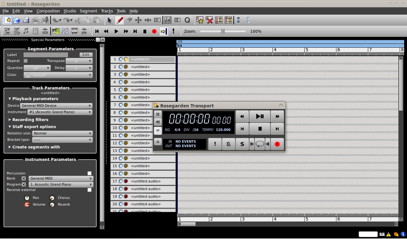Click the metronome button in Transport window
This screenshot has height=239, width=407.
(228, 144)
